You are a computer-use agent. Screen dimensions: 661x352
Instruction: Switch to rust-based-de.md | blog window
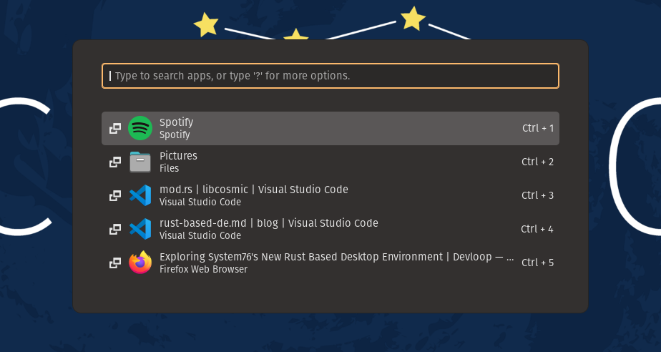coord(268,223)
